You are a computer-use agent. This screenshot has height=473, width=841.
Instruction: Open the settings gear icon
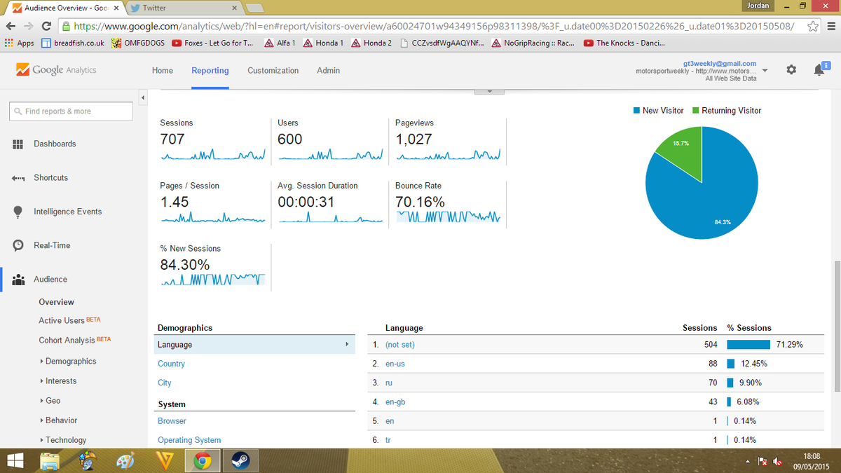(x=791, y=70)
